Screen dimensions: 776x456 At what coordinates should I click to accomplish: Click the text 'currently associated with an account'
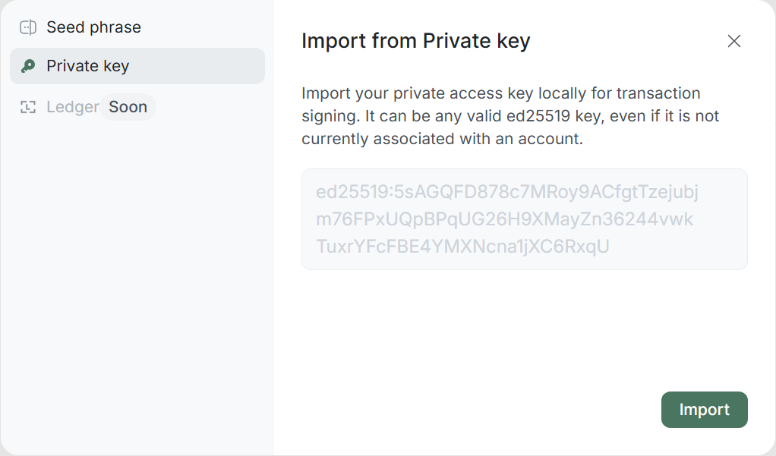(x=442, y=140)
